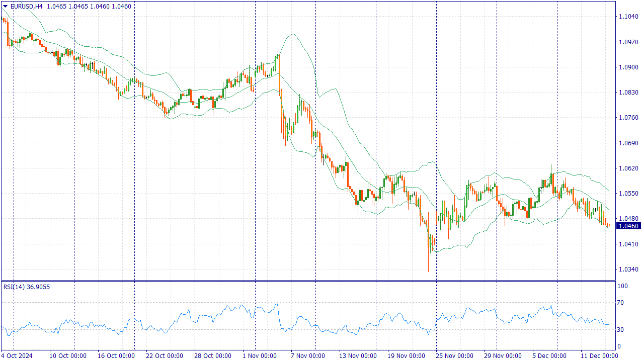
Task: Click the highlighted 1.0460 current price tag
Action: pos(628,226)
